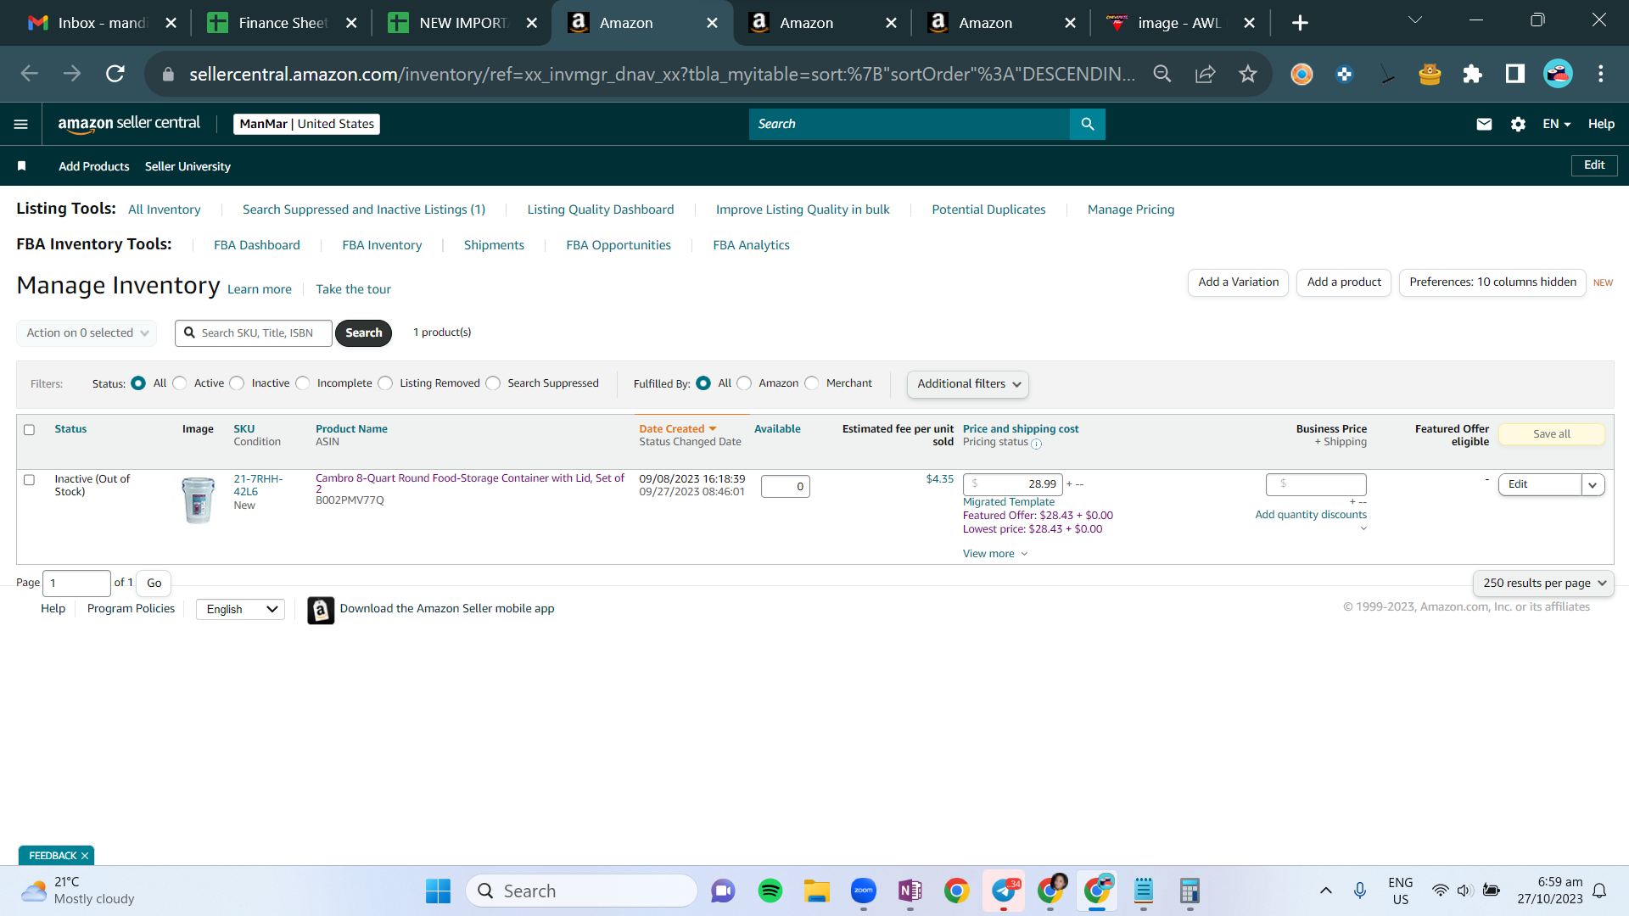1629x916 pixels.
Task: Expand the Additional filters dropdown
Action: click(968, 384)
